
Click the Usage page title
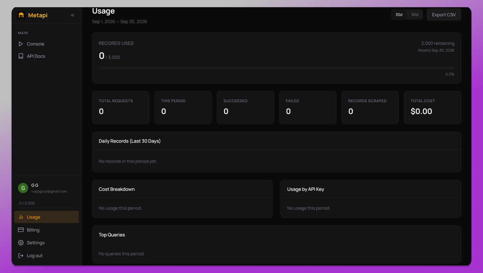tap(103, 11)
